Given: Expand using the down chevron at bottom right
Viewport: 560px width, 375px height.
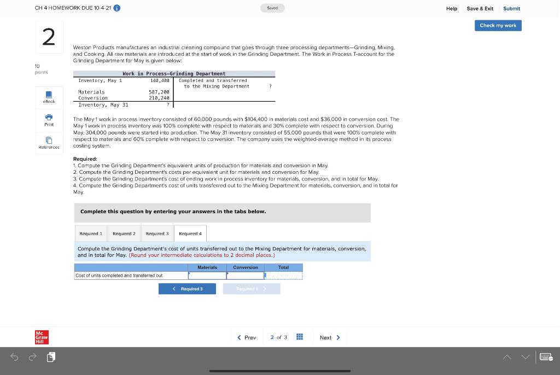Looking at the screenshot, I should tap(525, 356).
